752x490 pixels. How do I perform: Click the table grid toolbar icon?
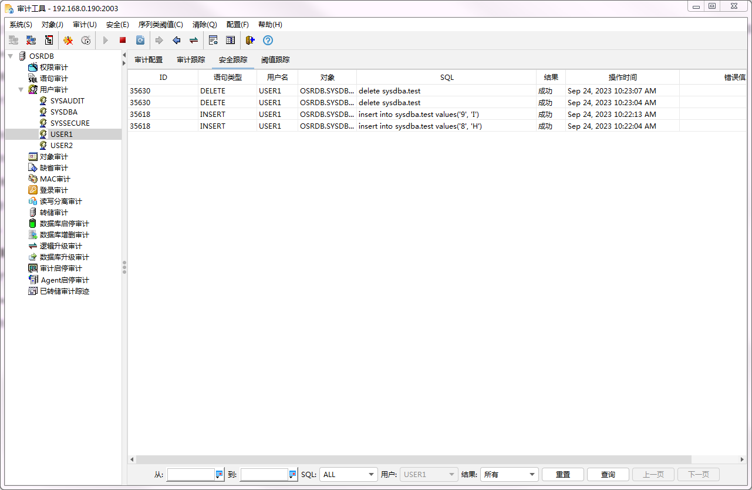231,41
